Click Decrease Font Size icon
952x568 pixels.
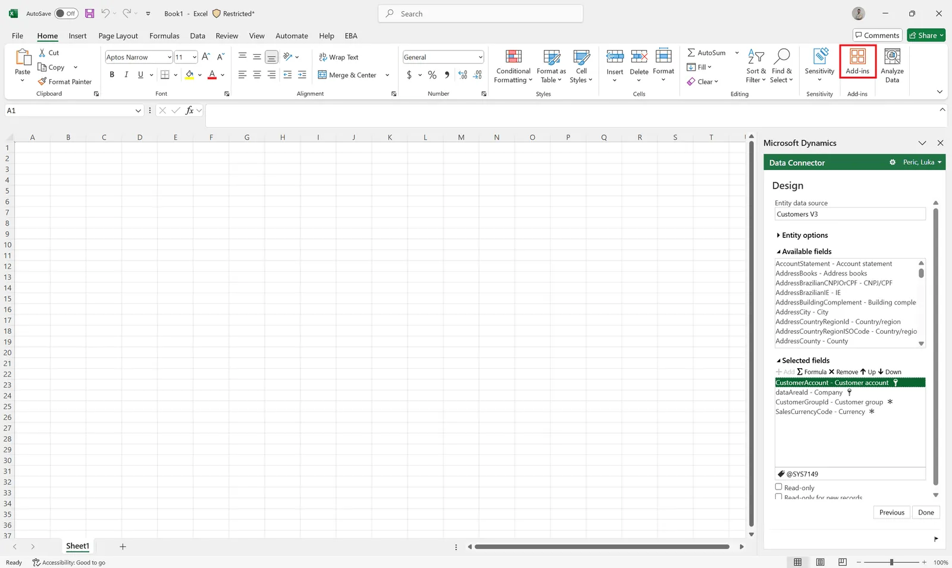(x=220, y=57)
